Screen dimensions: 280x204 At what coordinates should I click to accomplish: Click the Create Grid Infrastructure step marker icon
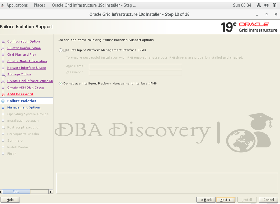click(3, 81)
